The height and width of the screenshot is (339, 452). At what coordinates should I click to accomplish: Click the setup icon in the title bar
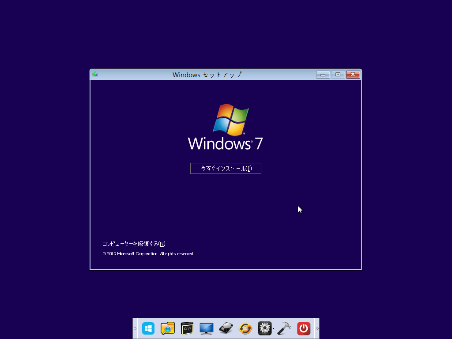(95, 74)
